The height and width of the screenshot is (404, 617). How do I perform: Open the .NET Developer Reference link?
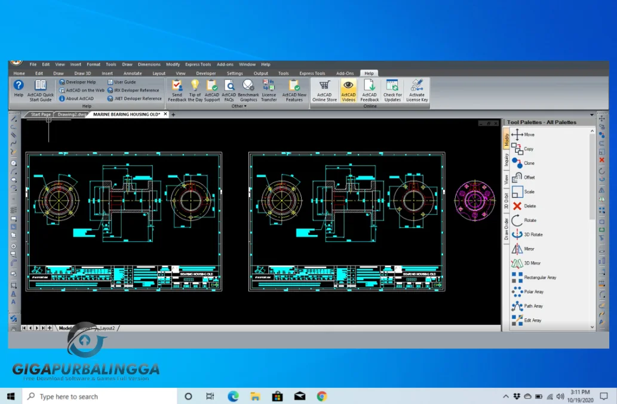[x=134, y=98]
